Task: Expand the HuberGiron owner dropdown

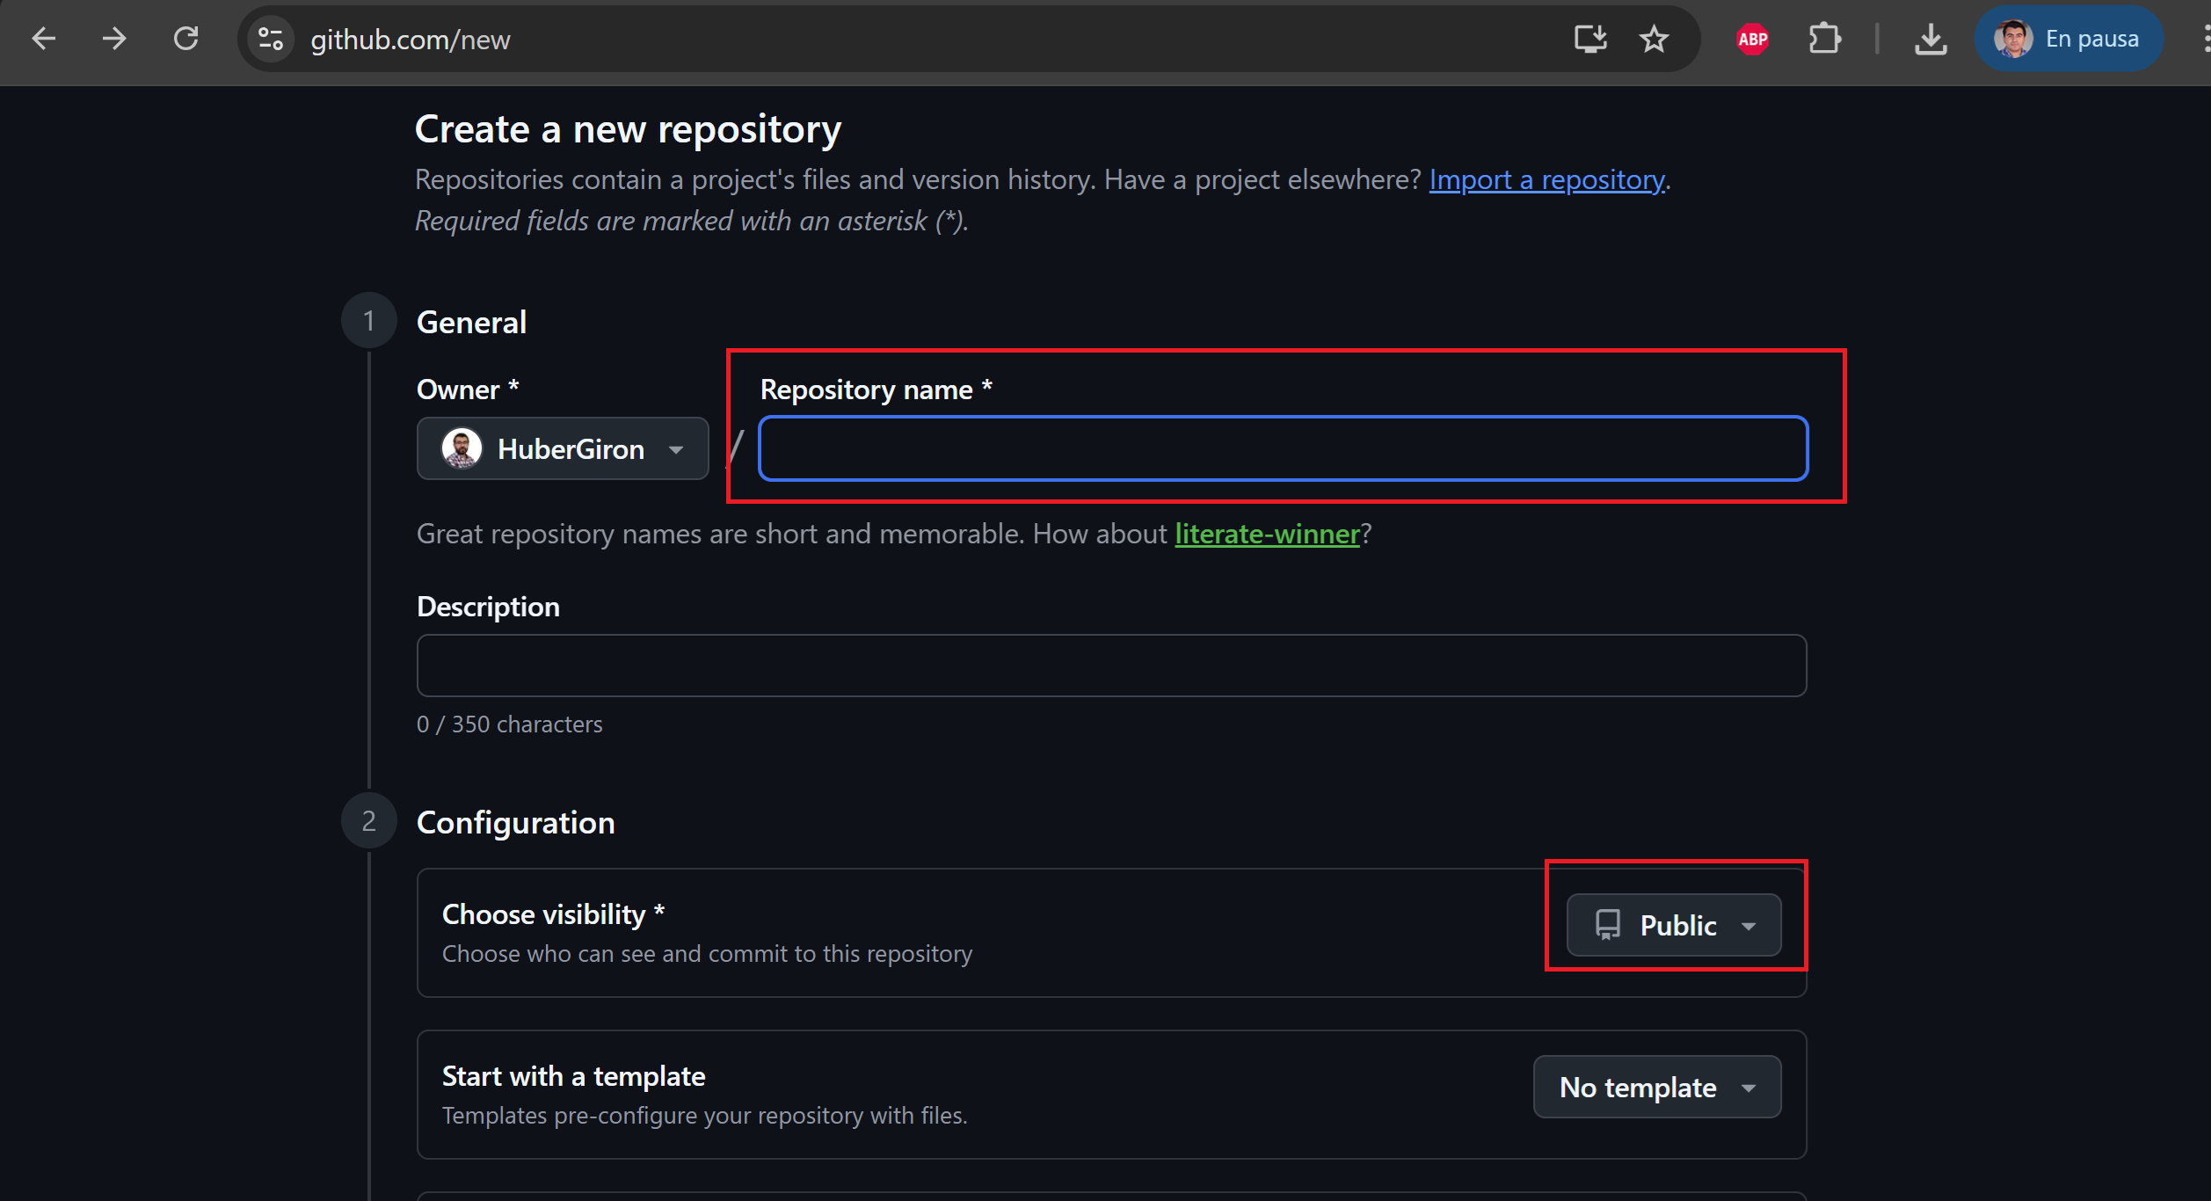Action: click(x=563, y=449)
